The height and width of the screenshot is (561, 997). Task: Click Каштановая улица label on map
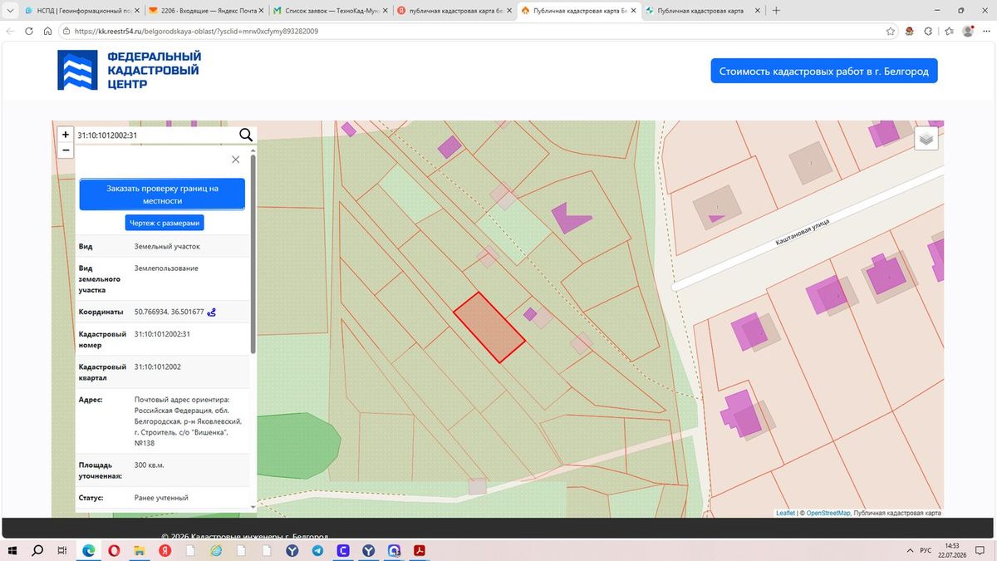point(803,234)
